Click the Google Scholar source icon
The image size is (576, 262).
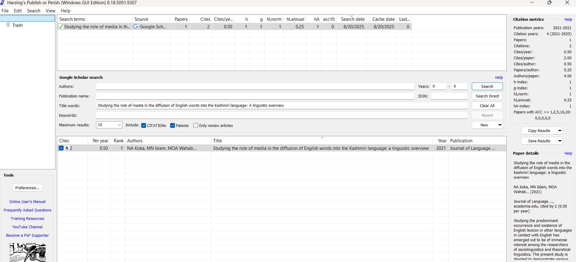[x=135, y=26]
